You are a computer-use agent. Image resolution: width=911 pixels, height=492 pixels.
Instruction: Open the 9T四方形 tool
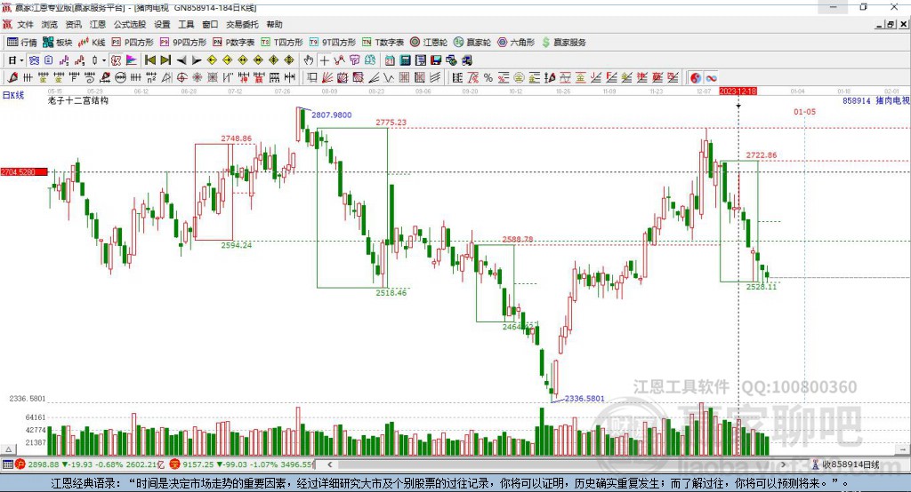pyautogui.click(x=333, y=43)
